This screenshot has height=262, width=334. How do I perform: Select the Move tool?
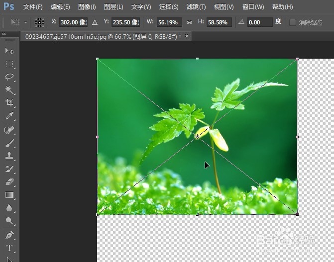9,51
